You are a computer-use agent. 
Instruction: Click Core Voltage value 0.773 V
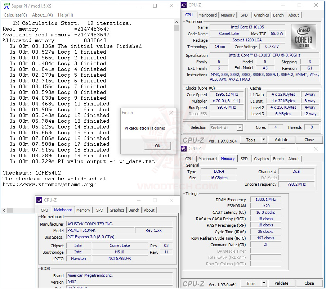pyautogui.click(x=272, y=46)
